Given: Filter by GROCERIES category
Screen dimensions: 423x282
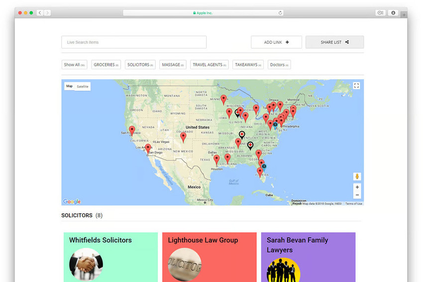Looking at the screenshot, I should (x=106, y=65).
